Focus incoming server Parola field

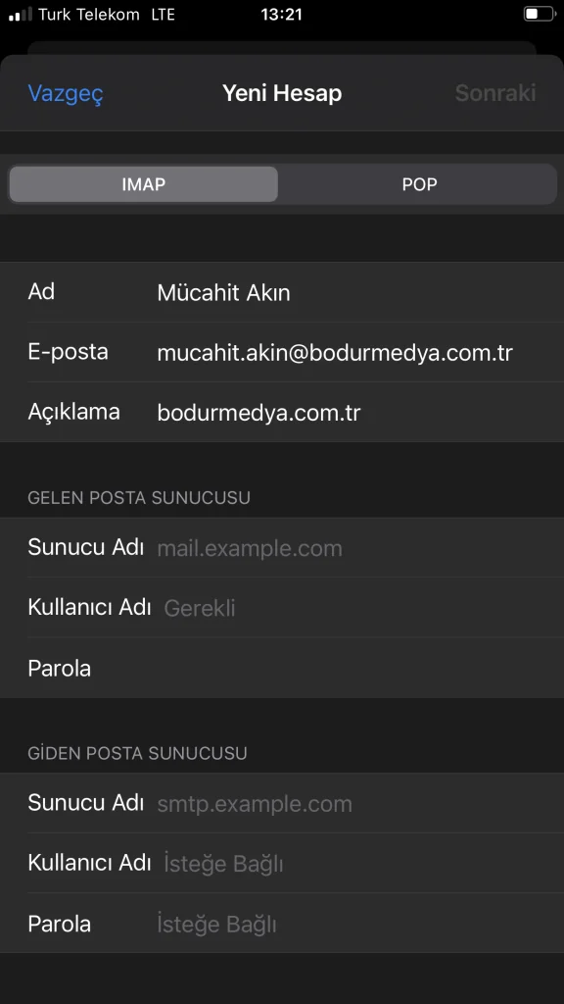click(x=282, y=668)
